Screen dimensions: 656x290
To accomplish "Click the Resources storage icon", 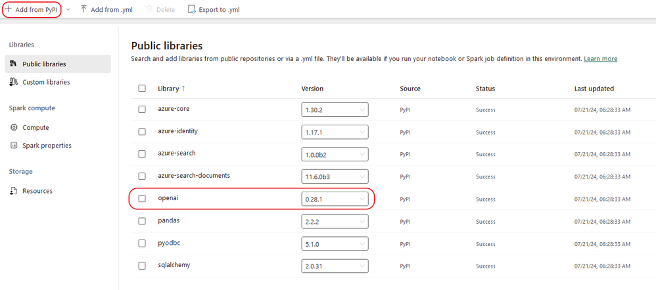I will (x=14, y=191).
